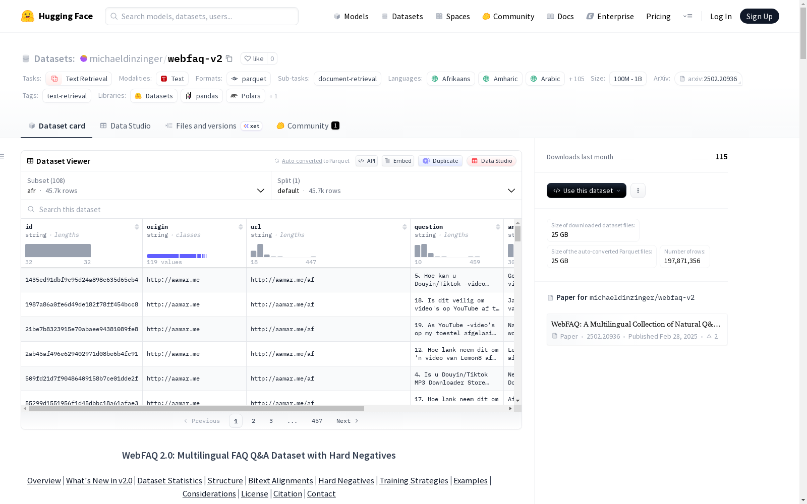Select the 100M - 1B size tag

tap(628, 79)
